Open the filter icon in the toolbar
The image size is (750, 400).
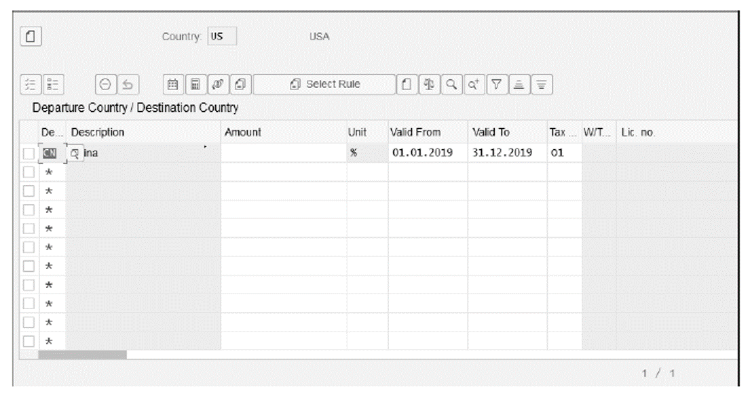pos(496,85)
